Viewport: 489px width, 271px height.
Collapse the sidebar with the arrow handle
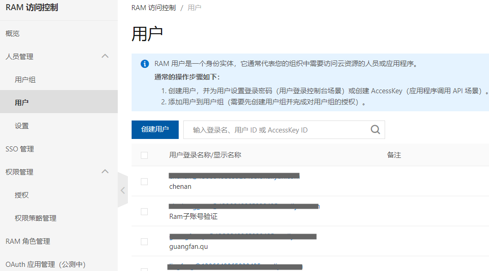[123, 190]
